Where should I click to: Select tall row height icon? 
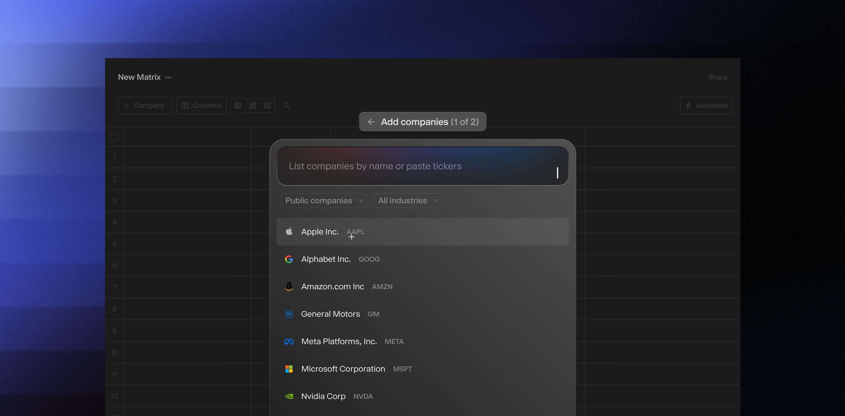[x=268, y=105]
